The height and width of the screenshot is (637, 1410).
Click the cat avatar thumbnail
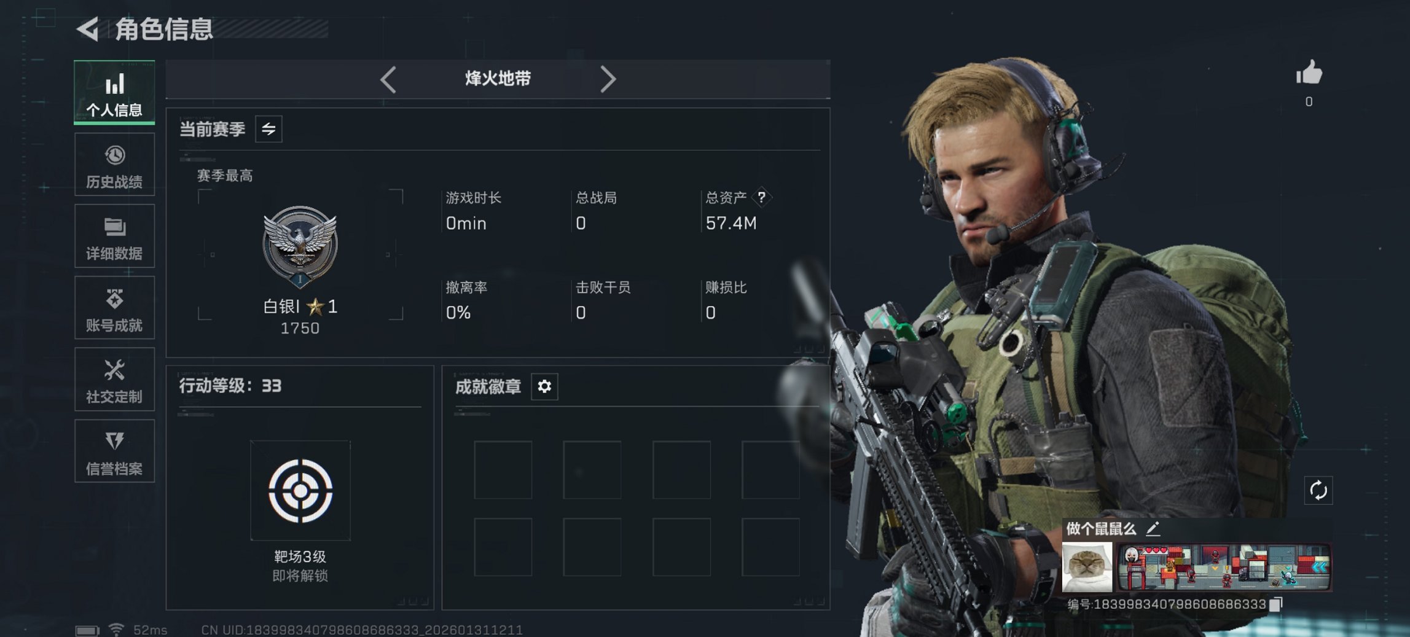click(1087, 567)
